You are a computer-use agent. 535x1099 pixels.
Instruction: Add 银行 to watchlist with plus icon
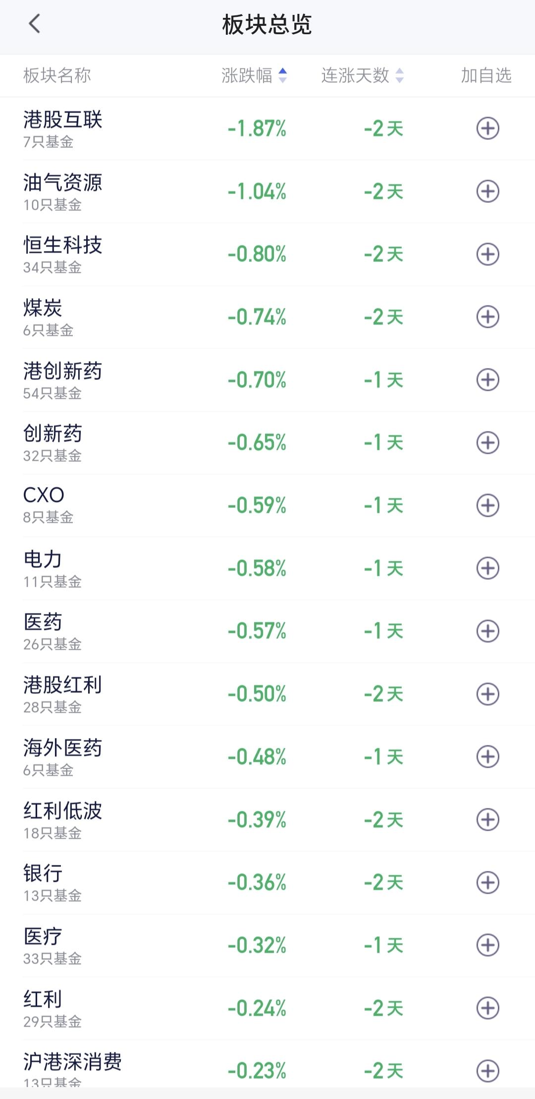[487, 882]
